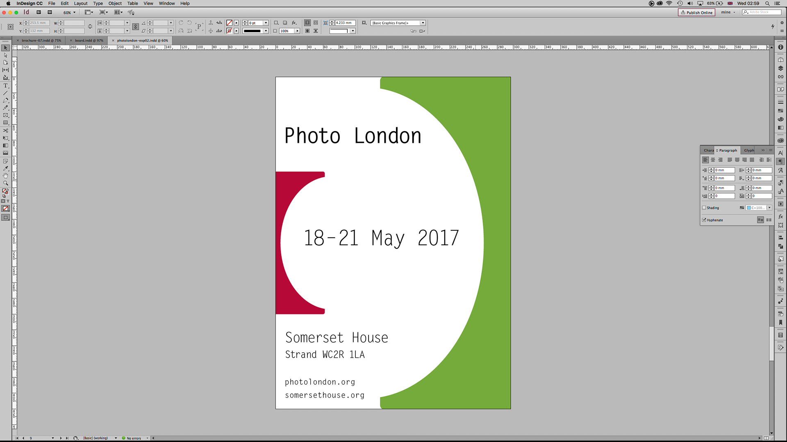Expand the shading color C=100 dropdown
The height and width of the screenshot is (442, 787).
tap(769, 208)
